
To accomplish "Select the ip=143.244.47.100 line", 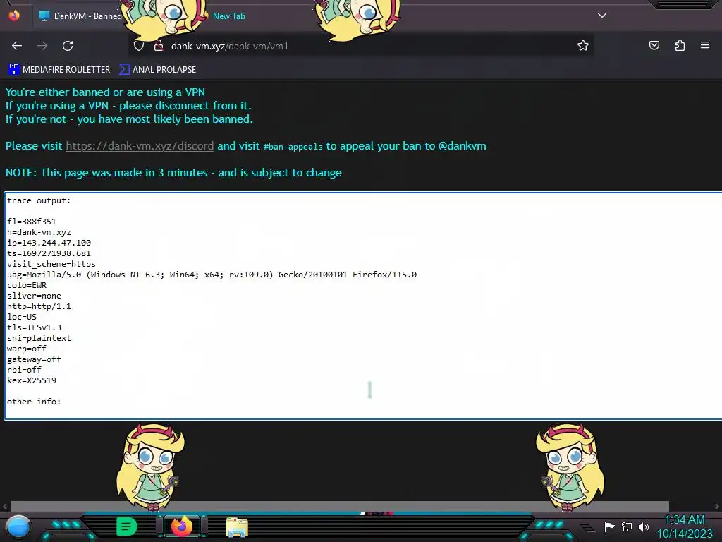I will point(49,243).
